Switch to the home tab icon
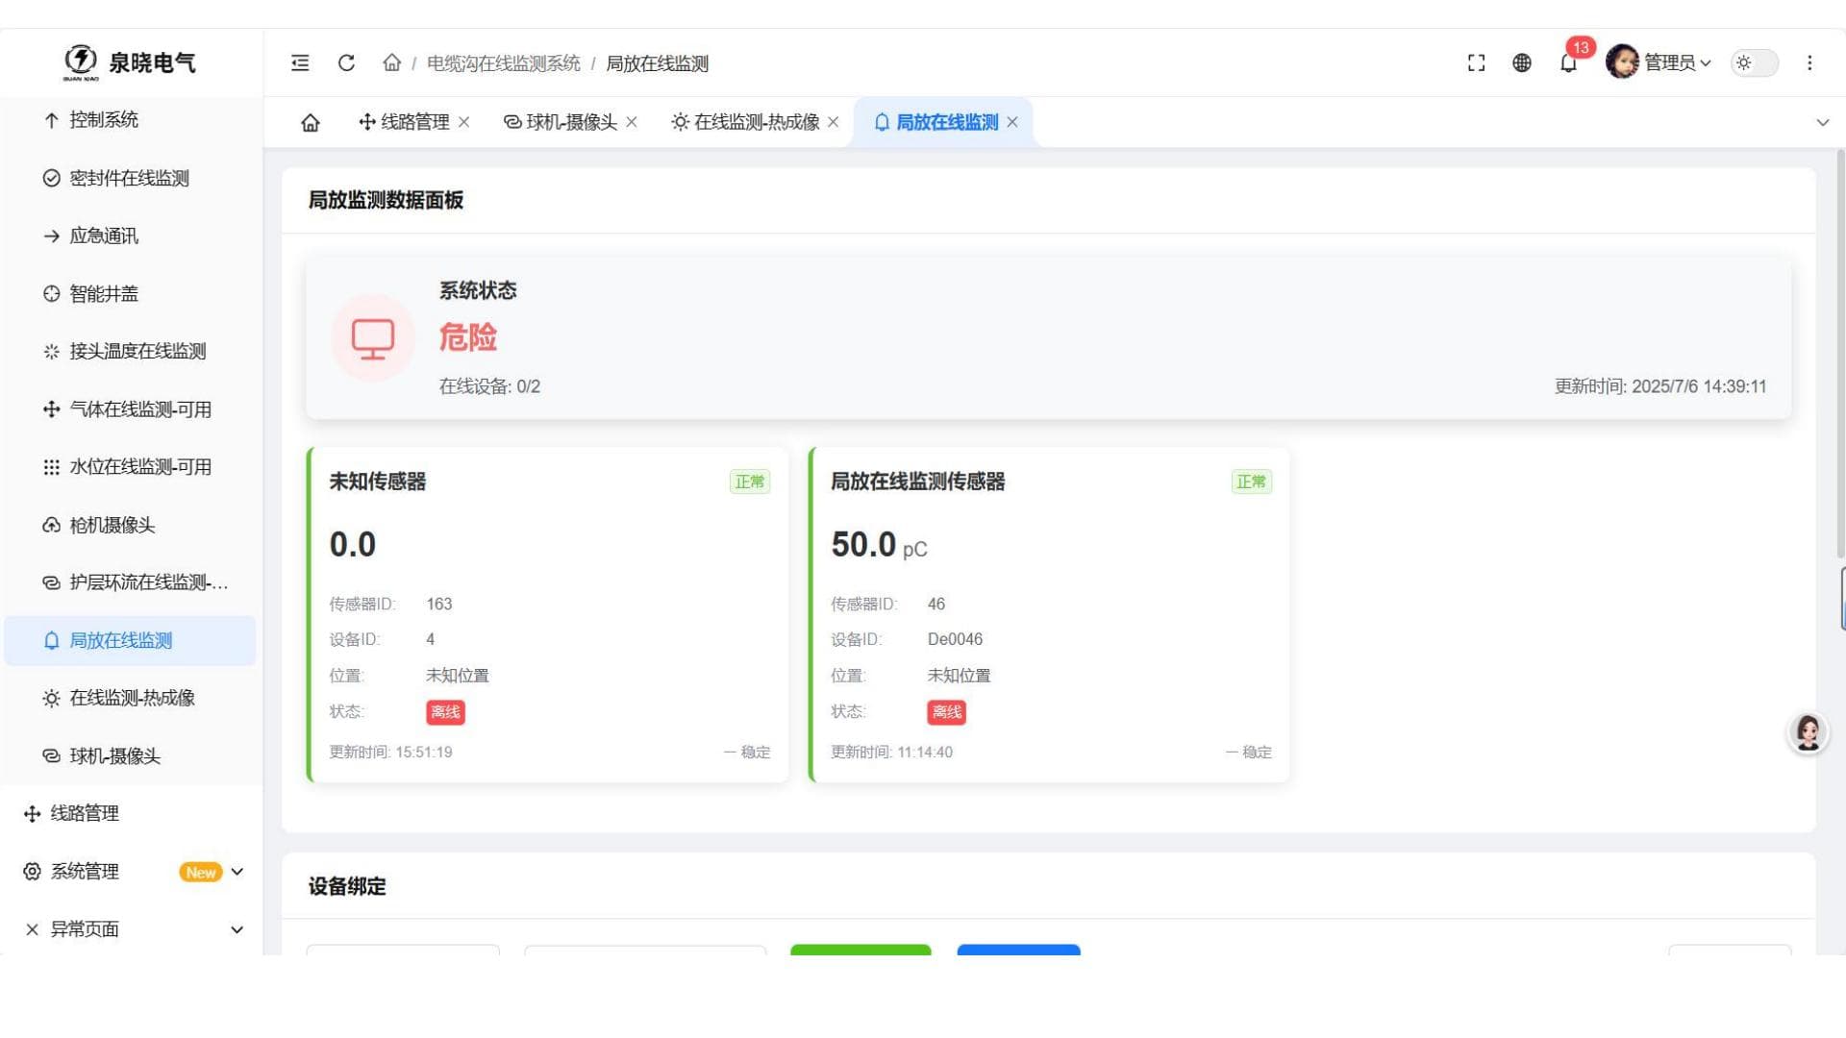Screen dimensions: 1846x1038 click(x=311, y=123)
